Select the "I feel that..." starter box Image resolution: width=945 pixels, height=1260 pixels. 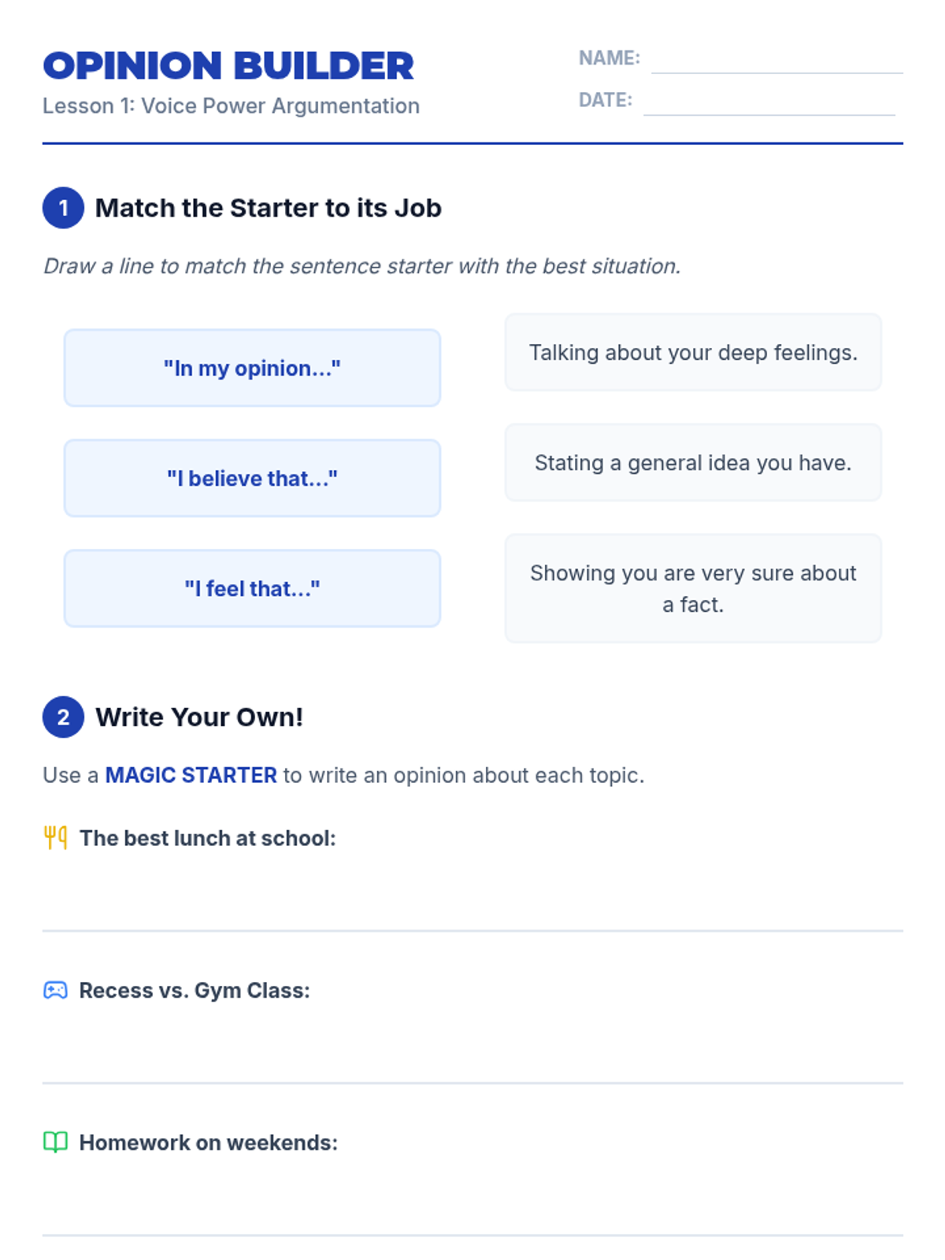pos(252,588)
